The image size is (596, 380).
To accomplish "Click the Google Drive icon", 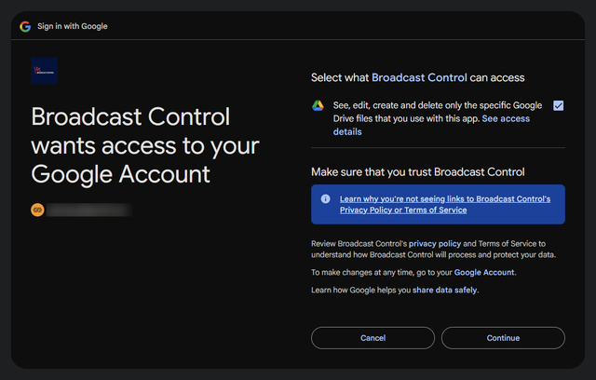I will [x=318, y=105].
